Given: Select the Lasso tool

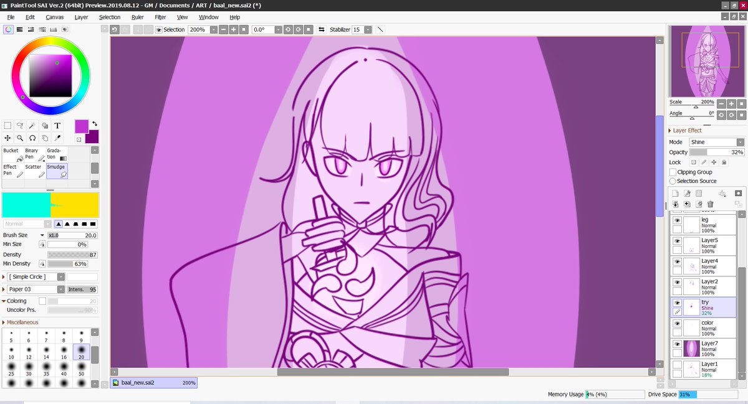Looking at the screenshot, I should tap(20, 125).
